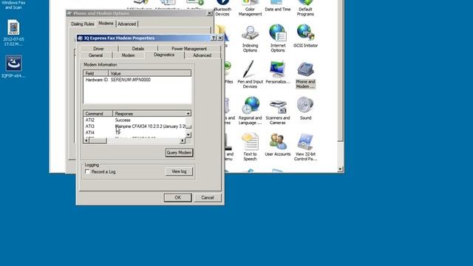Viewport: 473px width, 266px height.
Task: Open the Sound control panel icon
Action: point(305,109)
